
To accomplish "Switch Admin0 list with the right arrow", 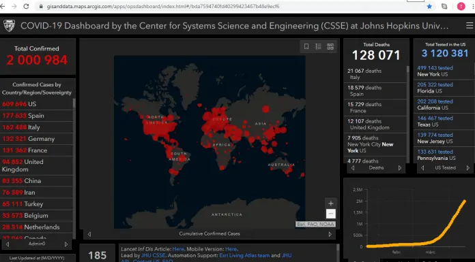I will click(x=66, y=244).
